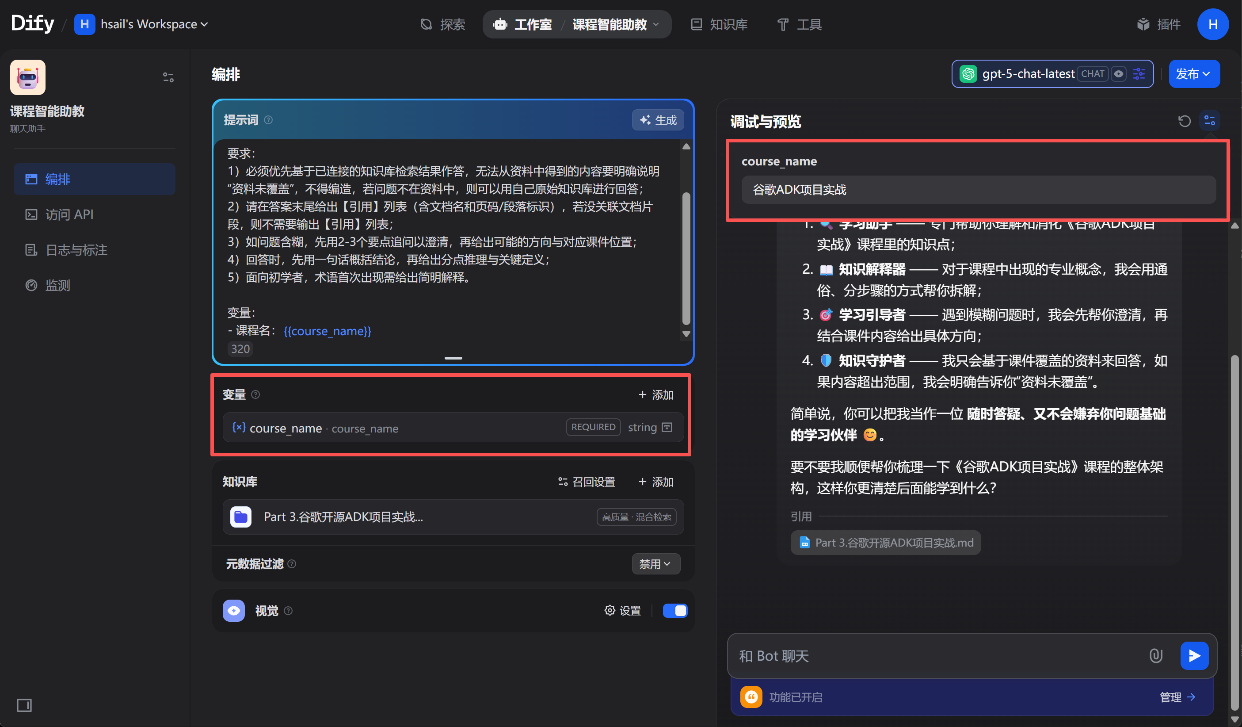Open 召回设置 retrieval settings
Screen dimensions: 1242x727
click(x=587, y=482)
